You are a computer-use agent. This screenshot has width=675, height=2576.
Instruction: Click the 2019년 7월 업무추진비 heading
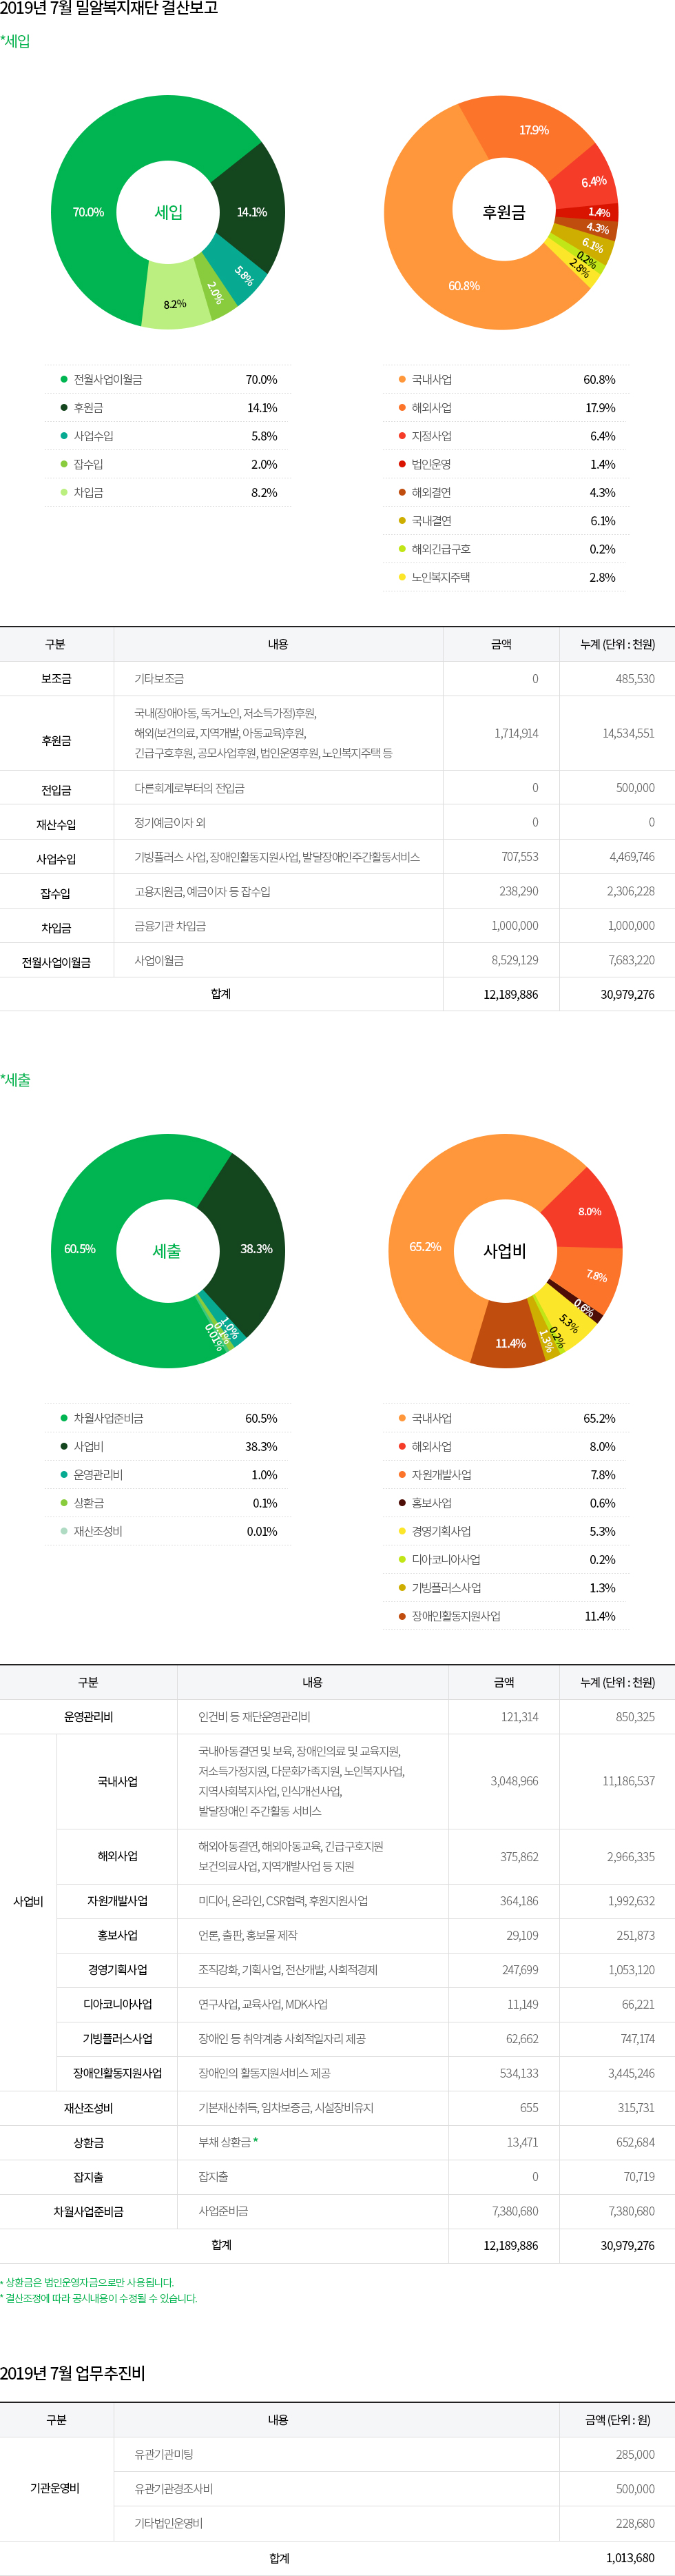point(73,2373)
